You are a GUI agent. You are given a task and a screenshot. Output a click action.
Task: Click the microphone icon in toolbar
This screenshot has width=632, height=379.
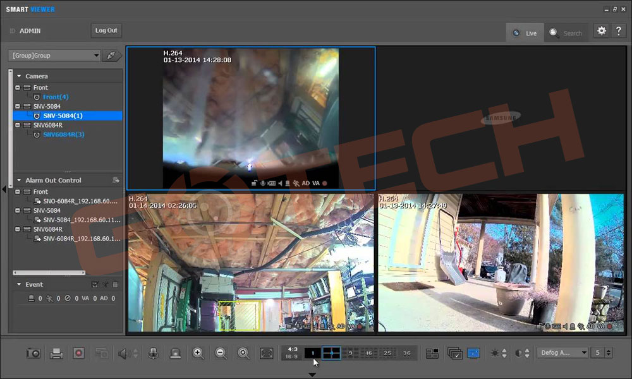tap(152, 353)
